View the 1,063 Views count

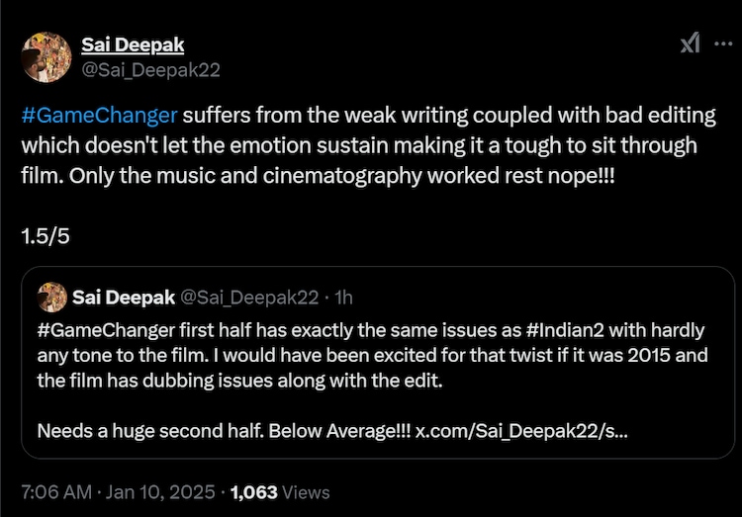(x=280, y=491)
